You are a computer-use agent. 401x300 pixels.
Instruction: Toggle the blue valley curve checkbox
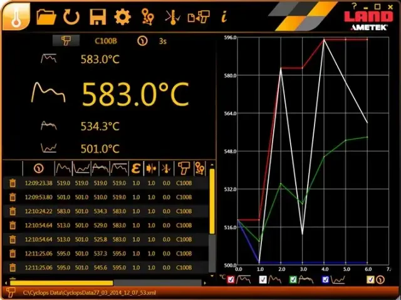point(326,280)
